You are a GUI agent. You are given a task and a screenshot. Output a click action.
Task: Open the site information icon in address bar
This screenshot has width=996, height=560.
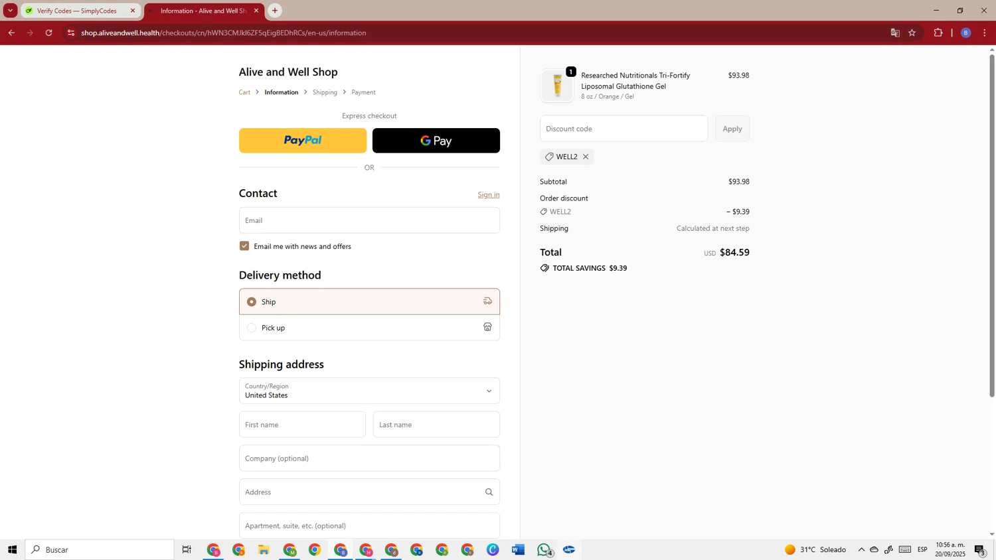[71, 33]
